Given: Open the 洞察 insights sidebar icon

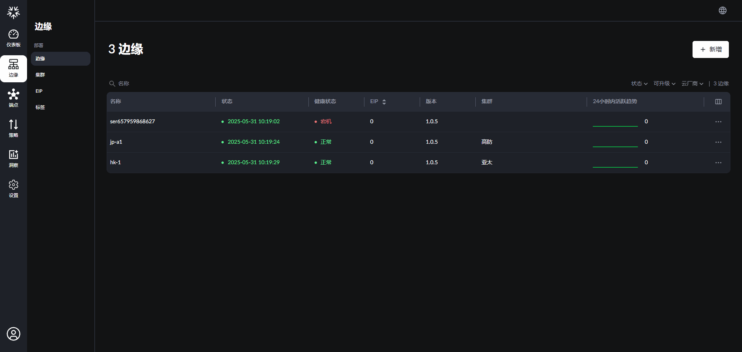Looking at the screenshot, I should (x=14, y=158).
